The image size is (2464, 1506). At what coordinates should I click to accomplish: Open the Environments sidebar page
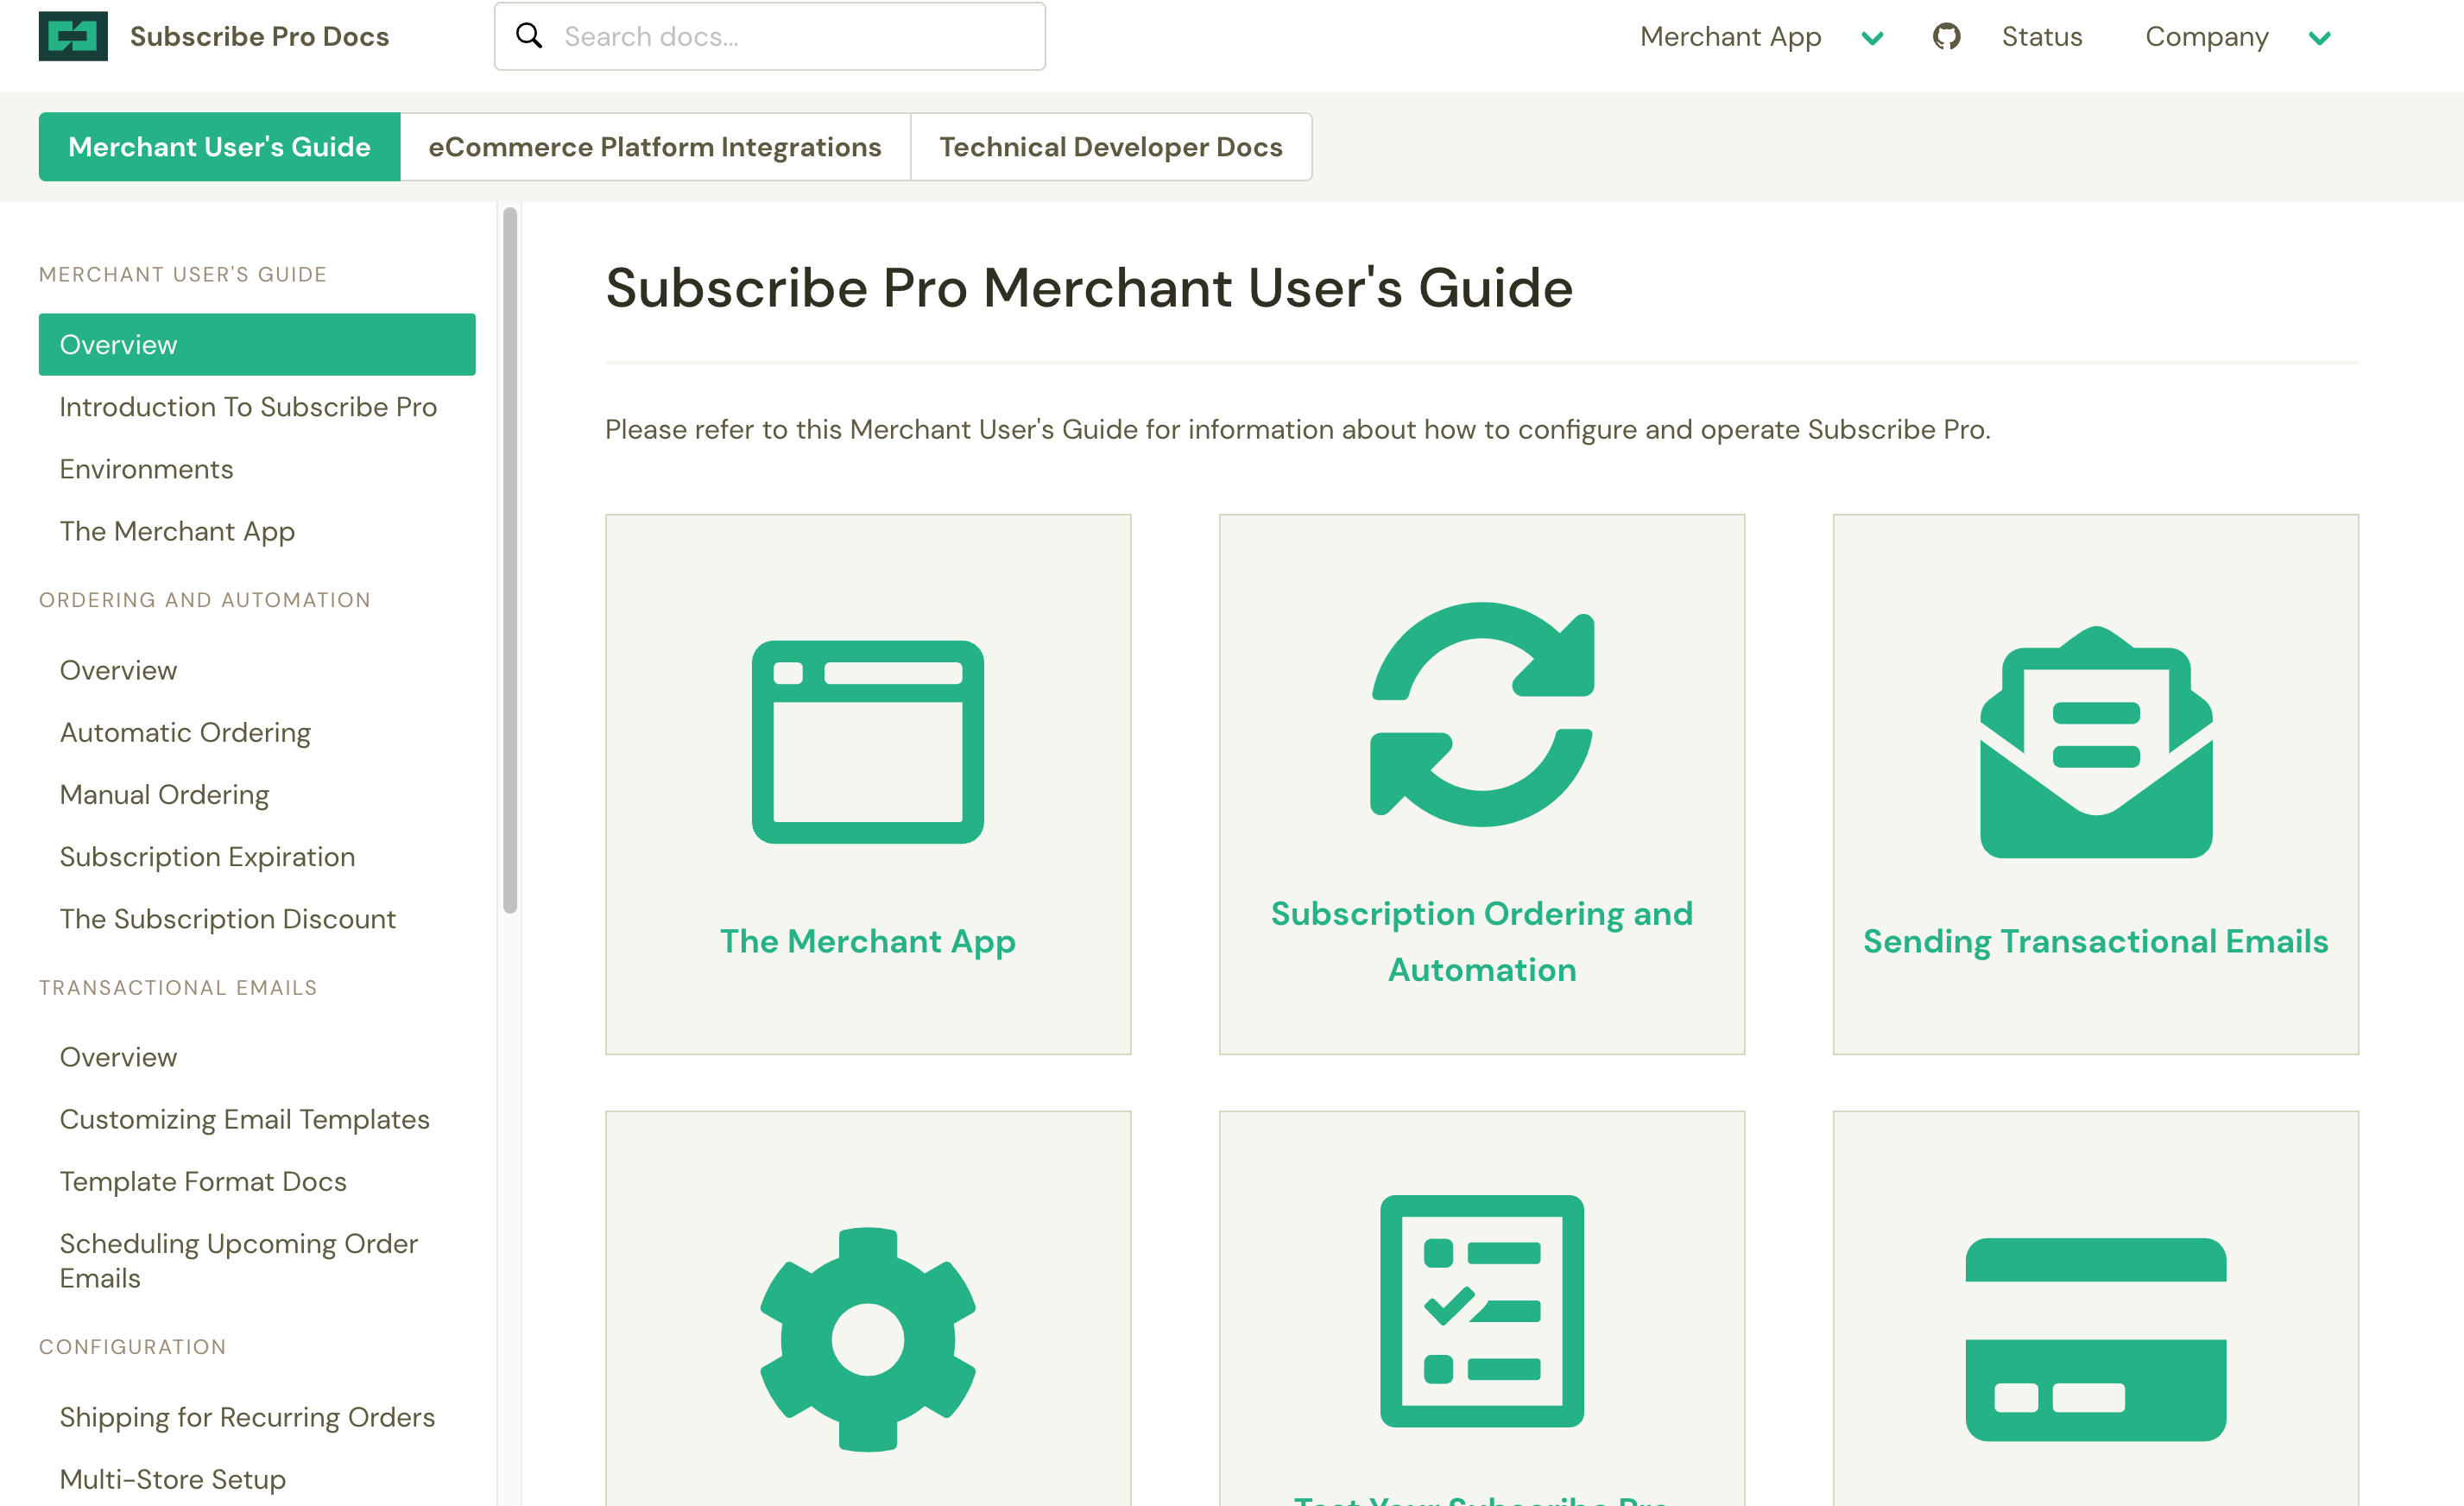(x=146, y=469)
